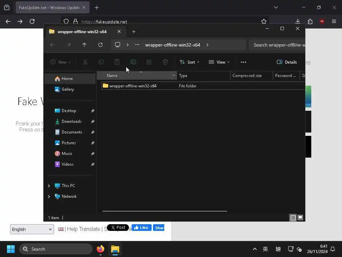The width and height of the screenshot is (342, 257).
Task: Open Windows Start menu
Action: (11, 249)
